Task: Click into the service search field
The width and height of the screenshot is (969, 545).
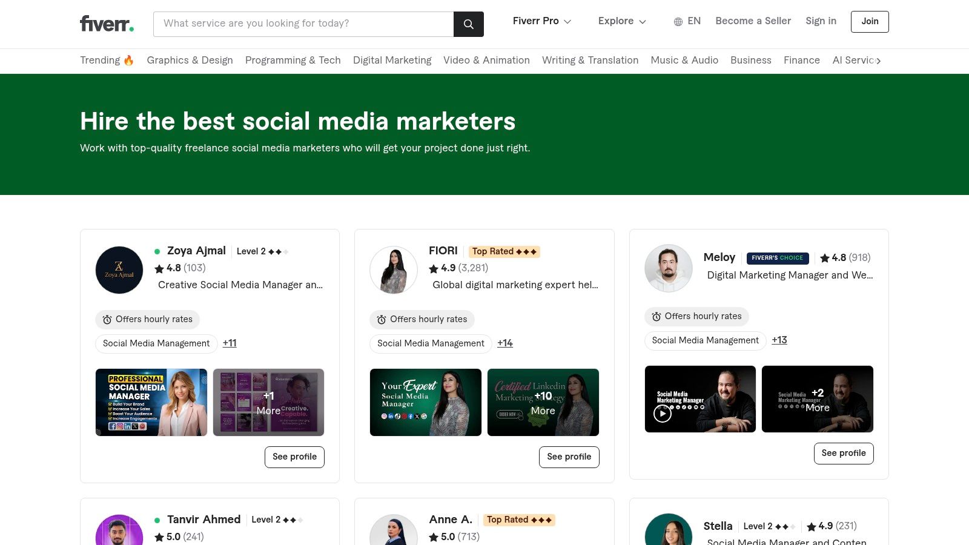Action: click(x=303, y=24)
